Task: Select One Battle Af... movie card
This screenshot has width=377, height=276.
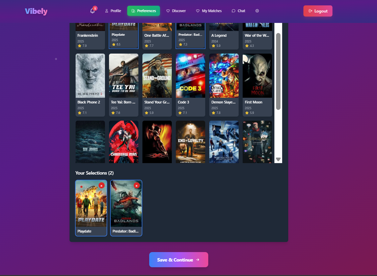Action: 157,36
